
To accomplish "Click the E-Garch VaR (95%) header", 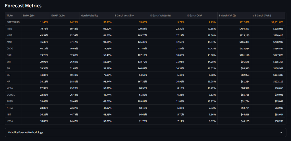I will pyautogui.click(x=161, y=15).
